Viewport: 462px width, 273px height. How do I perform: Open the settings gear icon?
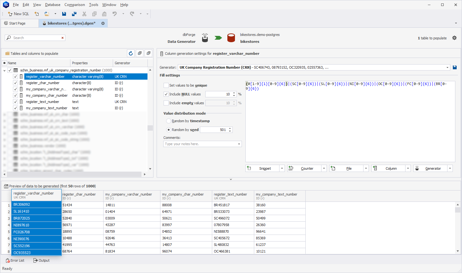(454, 38)
